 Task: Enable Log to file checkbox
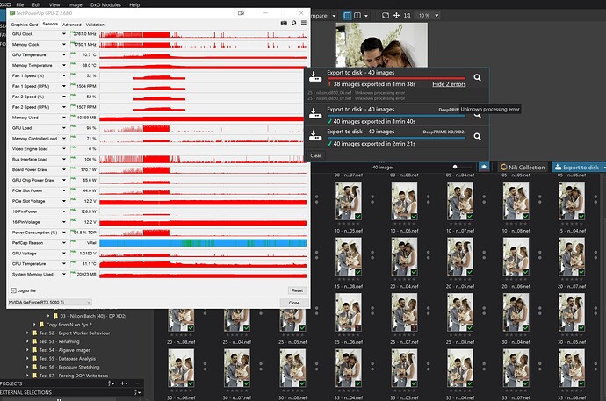tap(13, 290)
